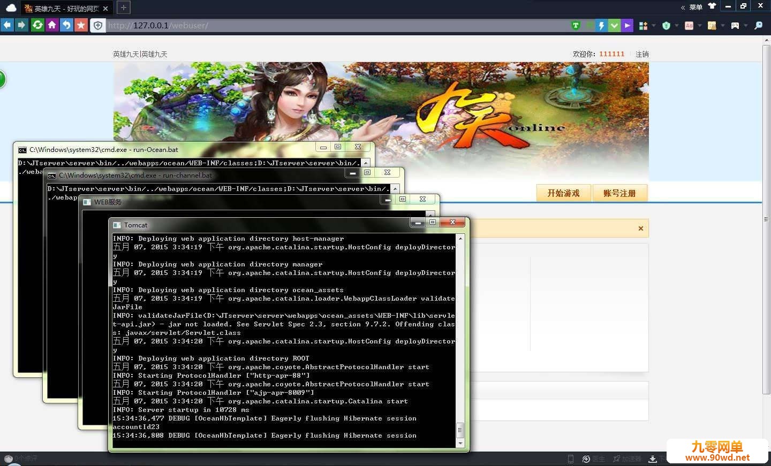Click the blue lightning speed-mode icon
Image resolution: width=771 pixels, height=466 pixels.
[602, 25]
